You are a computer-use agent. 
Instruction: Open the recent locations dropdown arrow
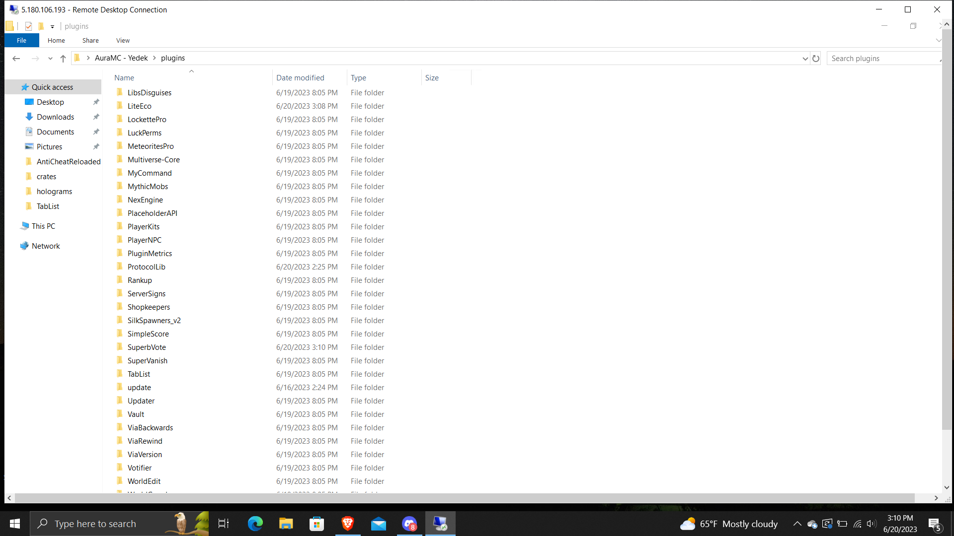50,59
